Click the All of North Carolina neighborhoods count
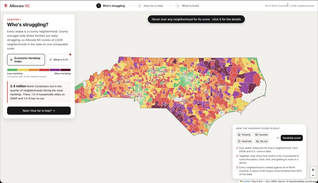 pos(290,6)
